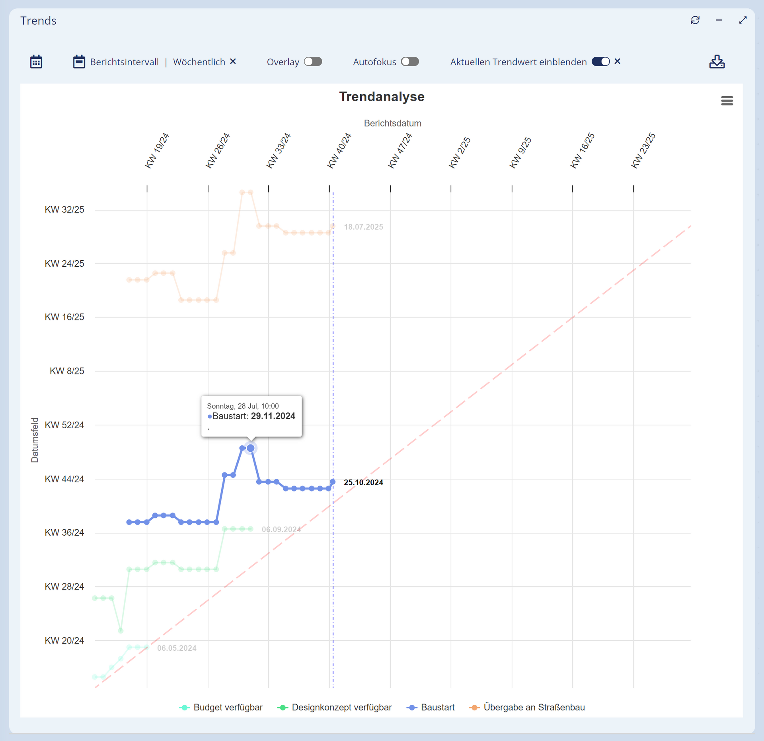The height and width of the screenshot is (741, 764).
Task: Turn on the Autofokus switch
Action: click(x=410, y=62)
